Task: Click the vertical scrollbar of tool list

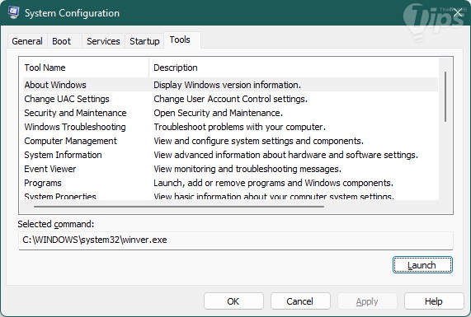Action: (x=445, y=96)
